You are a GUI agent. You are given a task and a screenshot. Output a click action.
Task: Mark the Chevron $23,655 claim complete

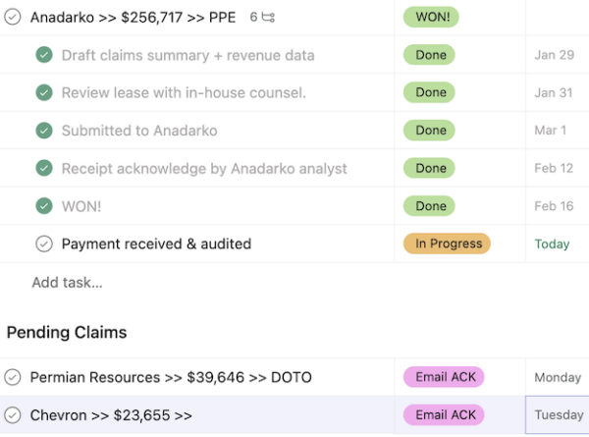click(13, 414)
